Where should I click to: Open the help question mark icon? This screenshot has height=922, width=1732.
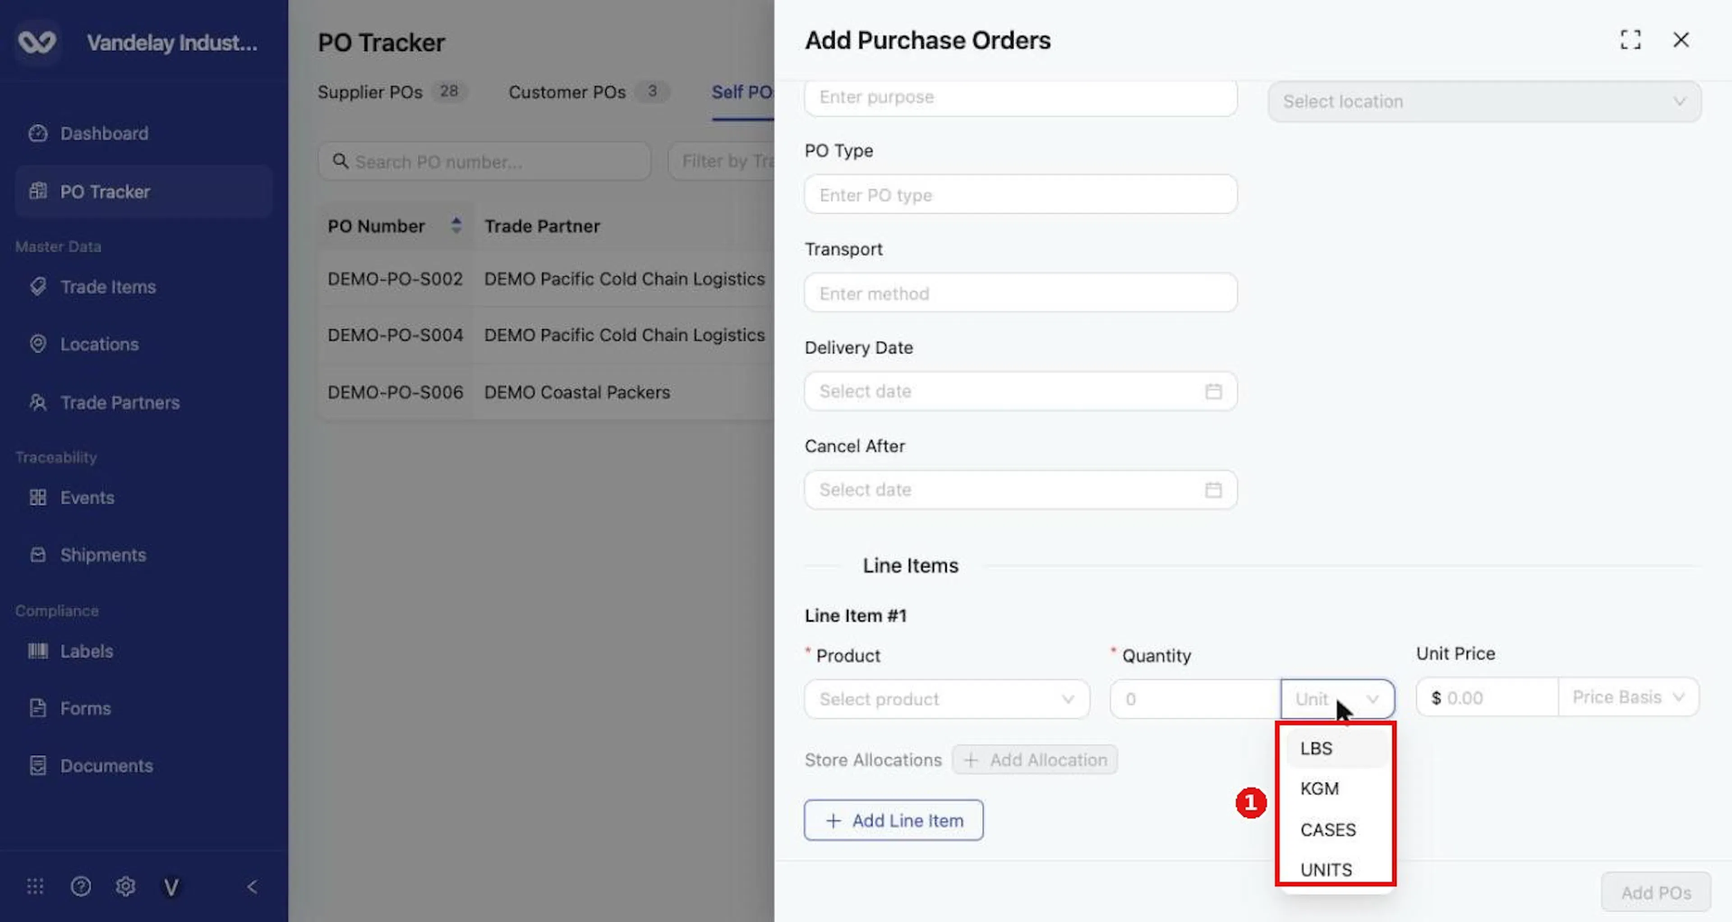81,886
